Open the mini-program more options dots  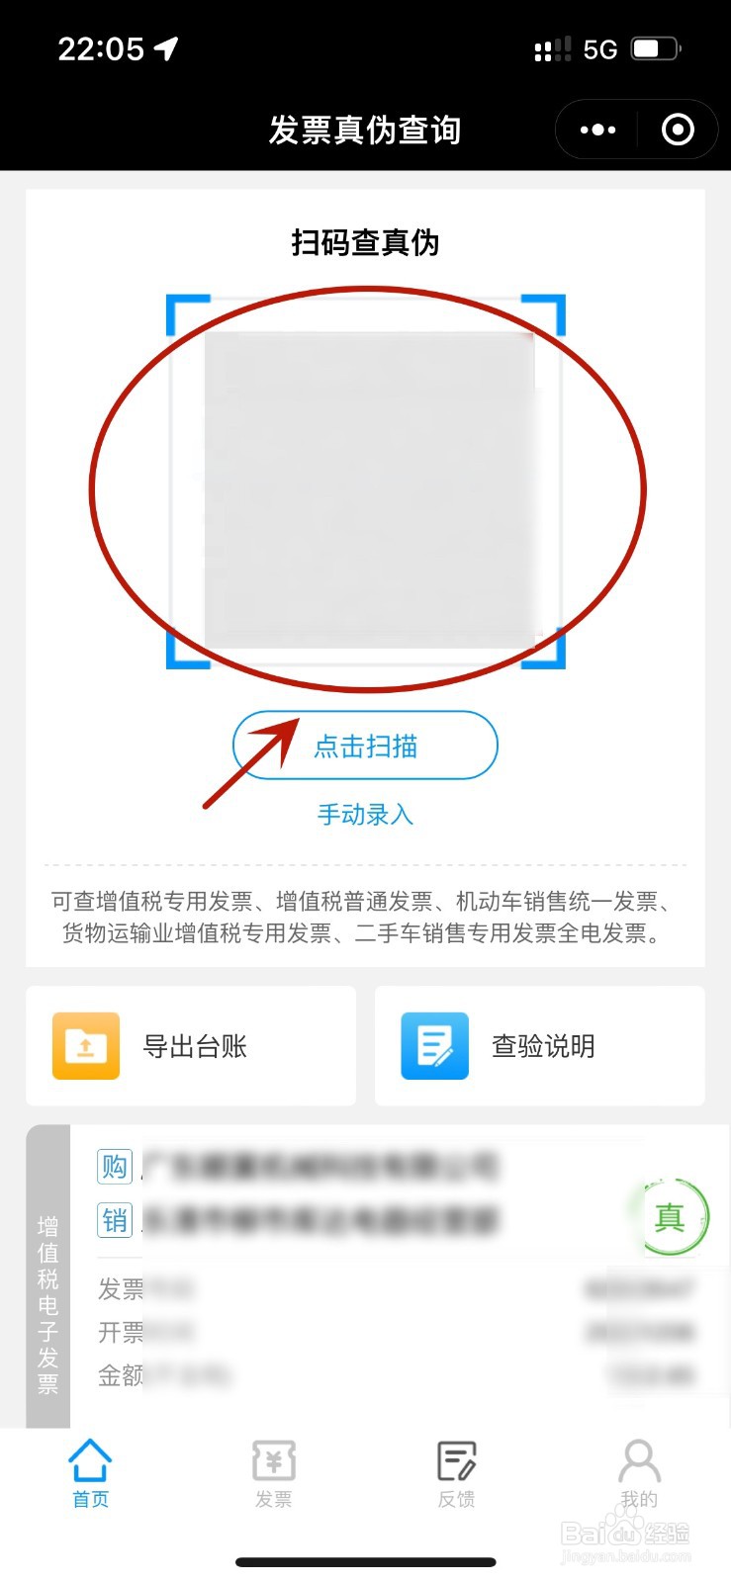[x=597, y=130]
